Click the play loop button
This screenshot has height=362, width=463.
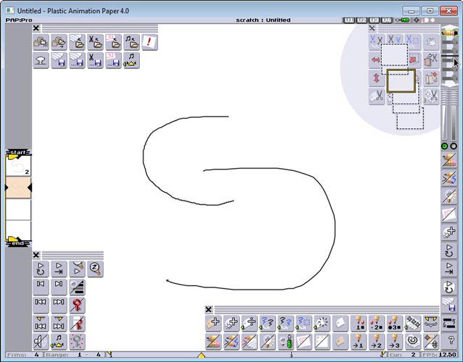click(x=41, y=269)
